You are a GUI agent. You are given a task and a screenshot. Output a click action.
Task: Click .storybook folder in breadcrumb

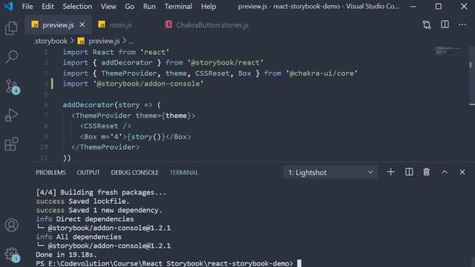coord(50,41)
